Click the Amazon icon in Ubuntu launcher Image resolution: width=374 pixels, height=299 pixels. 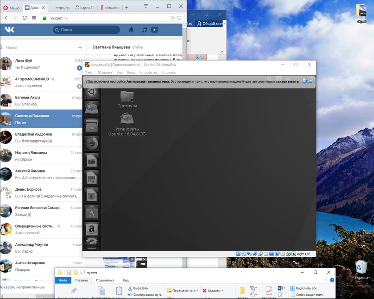tap(92, 228)
